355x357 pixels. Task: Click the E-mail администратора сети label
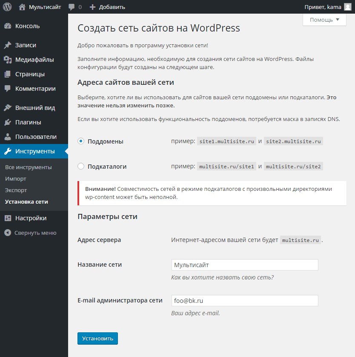coord(120,300)
